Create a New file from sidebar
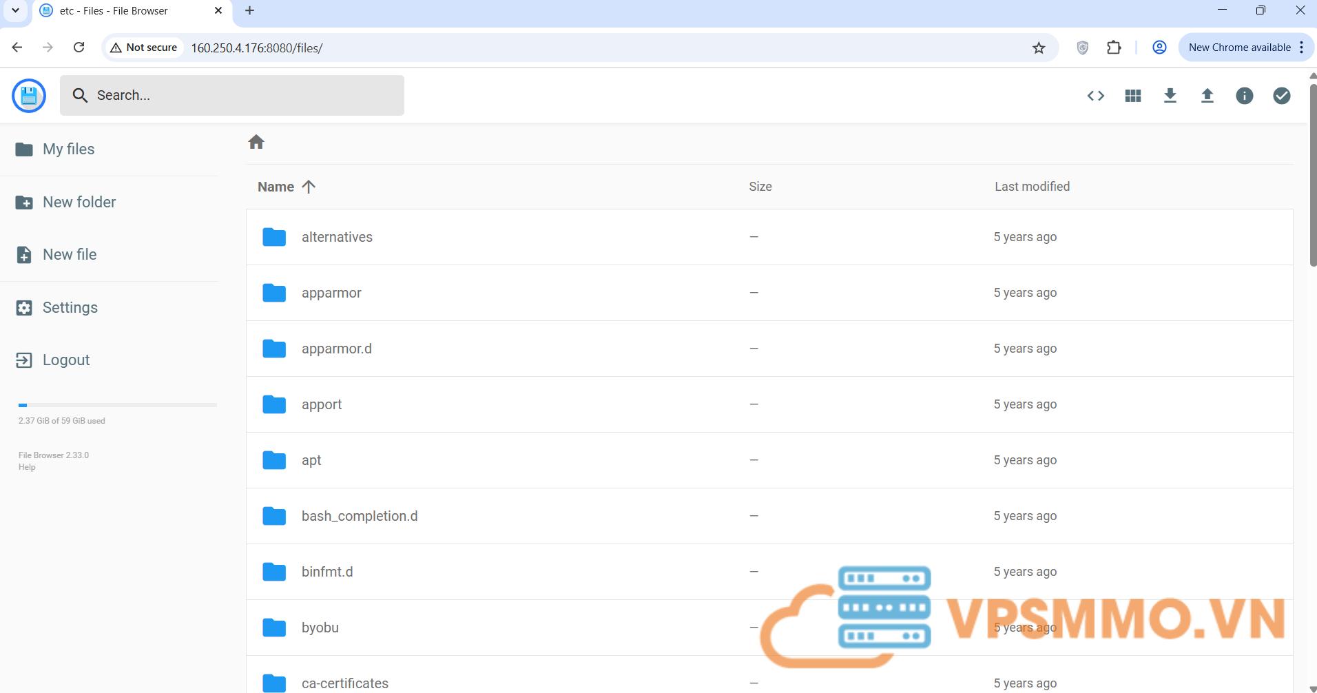This screenshot has width=1317, height=693. (x=69, y=255)
